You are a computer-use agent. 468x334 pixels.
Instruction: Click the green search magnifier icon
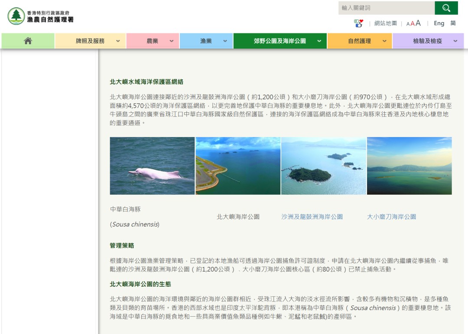pos(446,8)
